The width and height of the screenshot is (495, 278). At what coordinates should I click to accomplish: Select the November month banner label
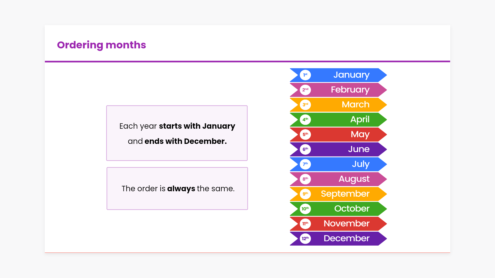point(346,223)
